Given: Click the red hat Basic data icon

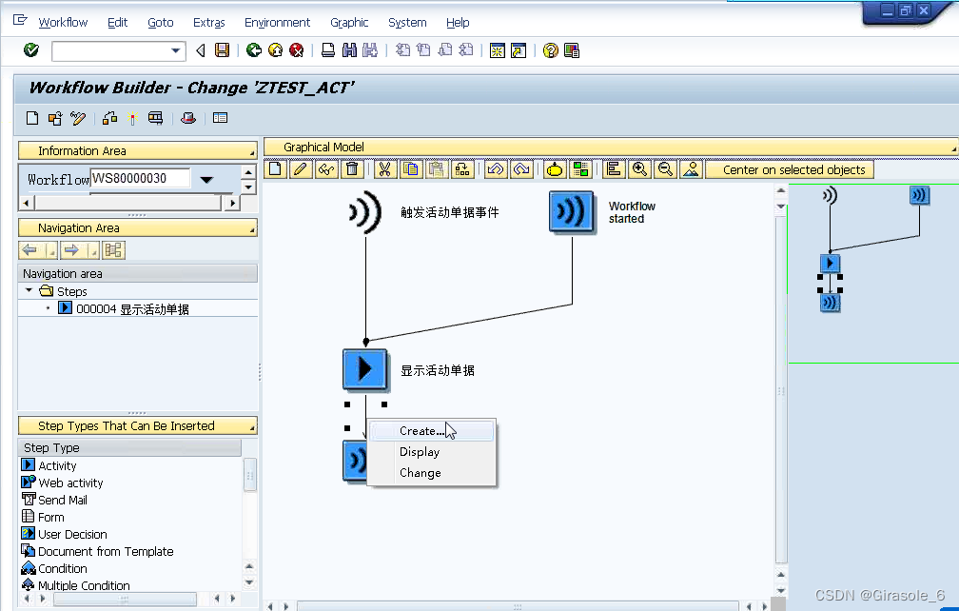Looking at the screenshot, I should point(188,118).
